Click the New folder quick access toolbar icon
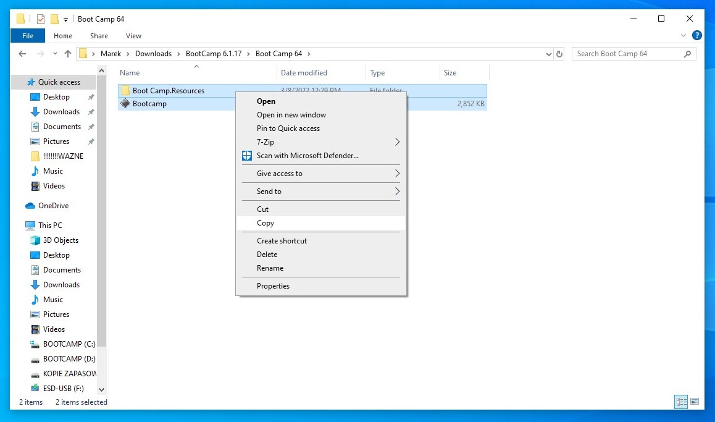Image resolution: width=715 pixels, height=422 pixels. 54,19
